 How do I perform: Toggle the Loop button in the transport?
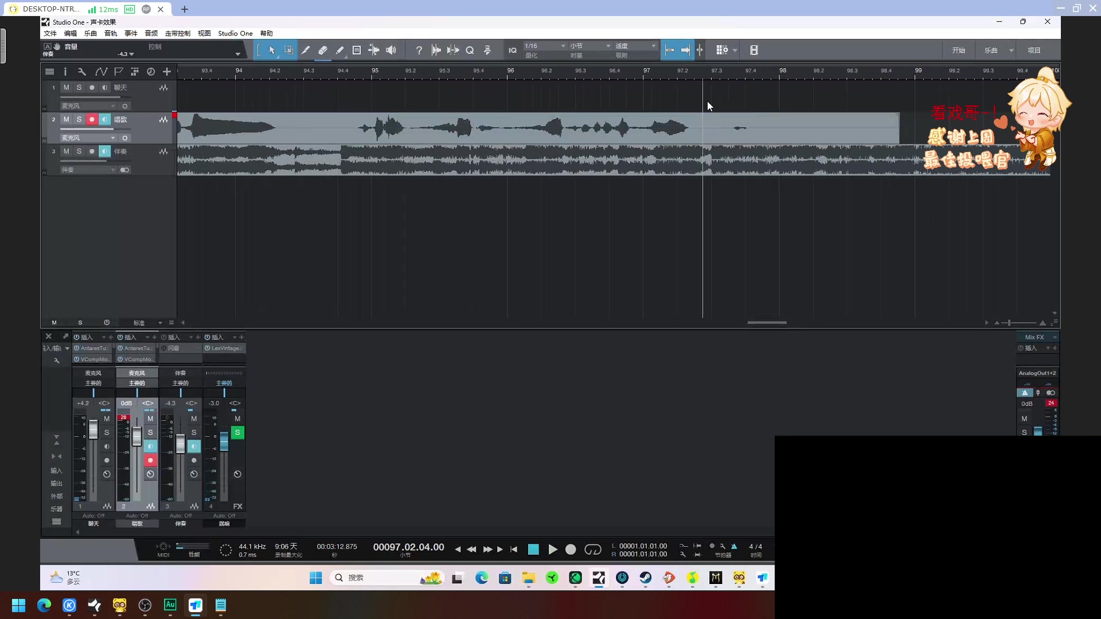coord(592,550)
